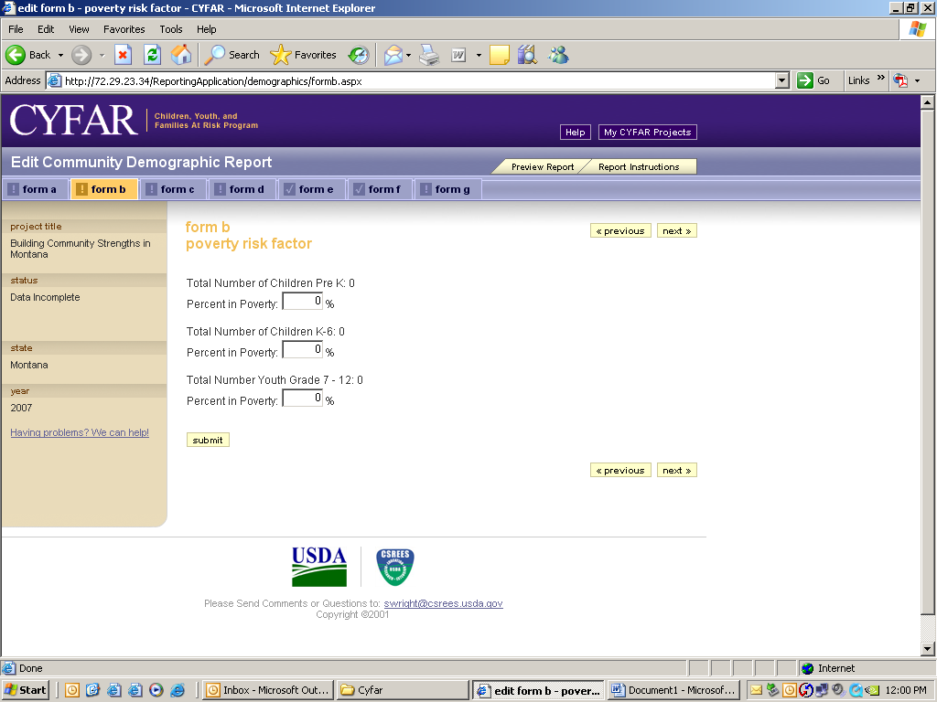Click the top next » button
Viewport: 937px width, 702px height.
click(x=676, y=230)
